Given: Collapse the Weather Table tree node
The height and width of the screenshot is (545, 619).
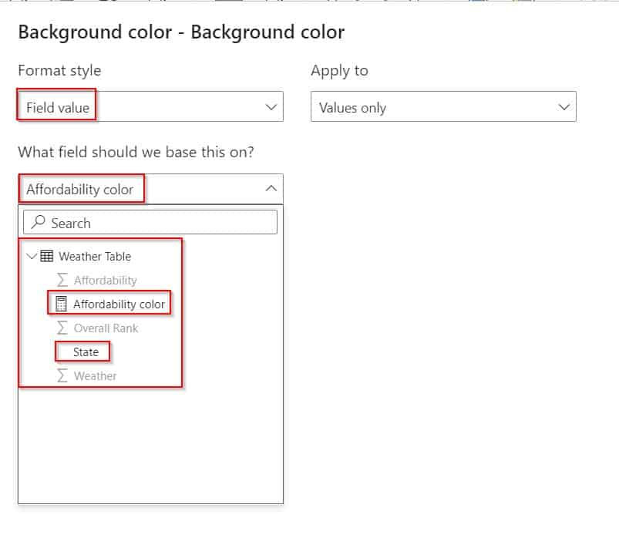Looking at the screenshot, I should pos(31,256).
